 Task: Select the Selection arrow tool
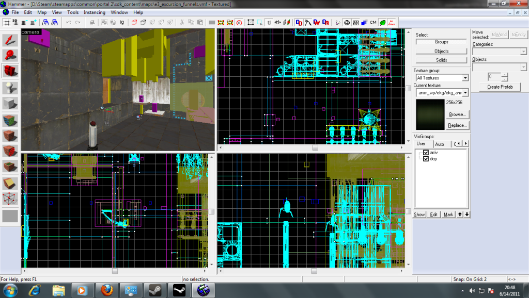(x=10, y=40)
